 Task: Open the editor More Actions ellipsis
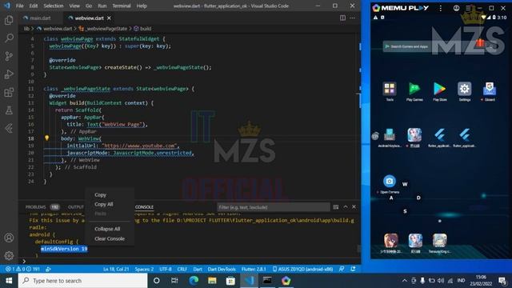point(353,18)
